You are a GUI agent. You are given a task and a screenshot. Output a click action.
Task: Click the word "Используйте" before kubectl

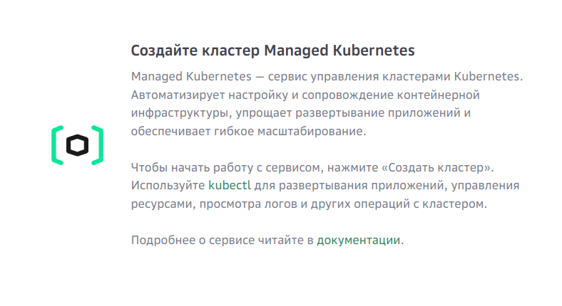click(168, 185)
